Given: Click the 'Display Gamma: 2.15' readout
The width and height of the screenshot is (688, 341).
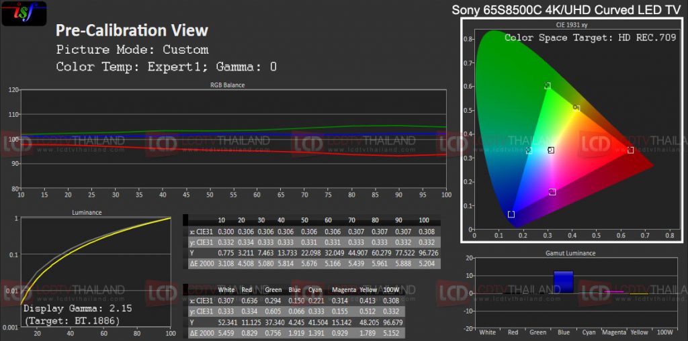Looking at the screenshot, I should [x=78, y=309].
